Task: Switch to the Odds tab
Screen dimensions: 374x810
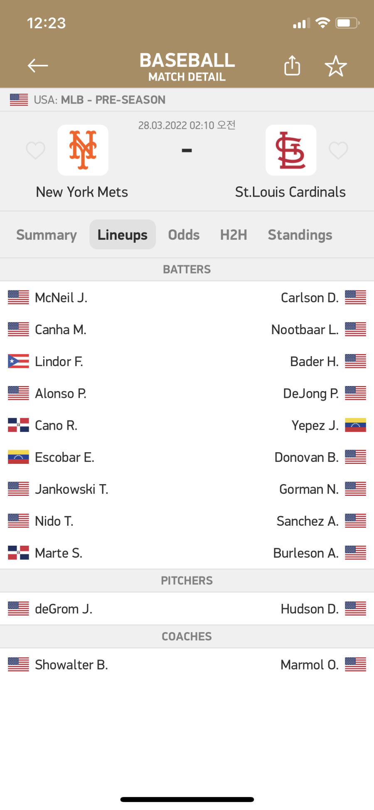Action: coord(184,235)
